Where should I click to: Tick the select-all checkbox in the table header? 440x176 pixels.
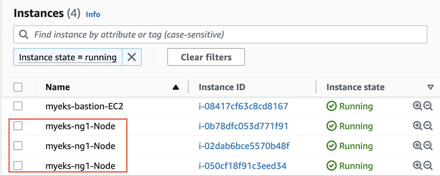pos(18,87)
